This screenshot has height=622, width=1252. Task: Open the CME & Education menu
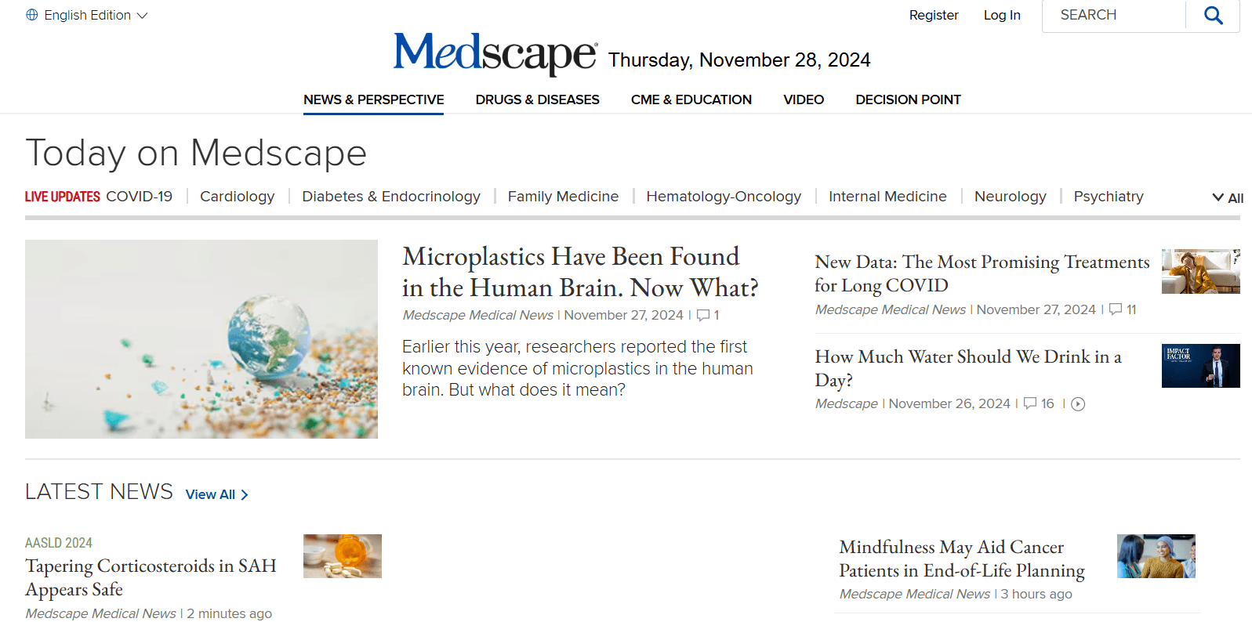tap(691, 99)
